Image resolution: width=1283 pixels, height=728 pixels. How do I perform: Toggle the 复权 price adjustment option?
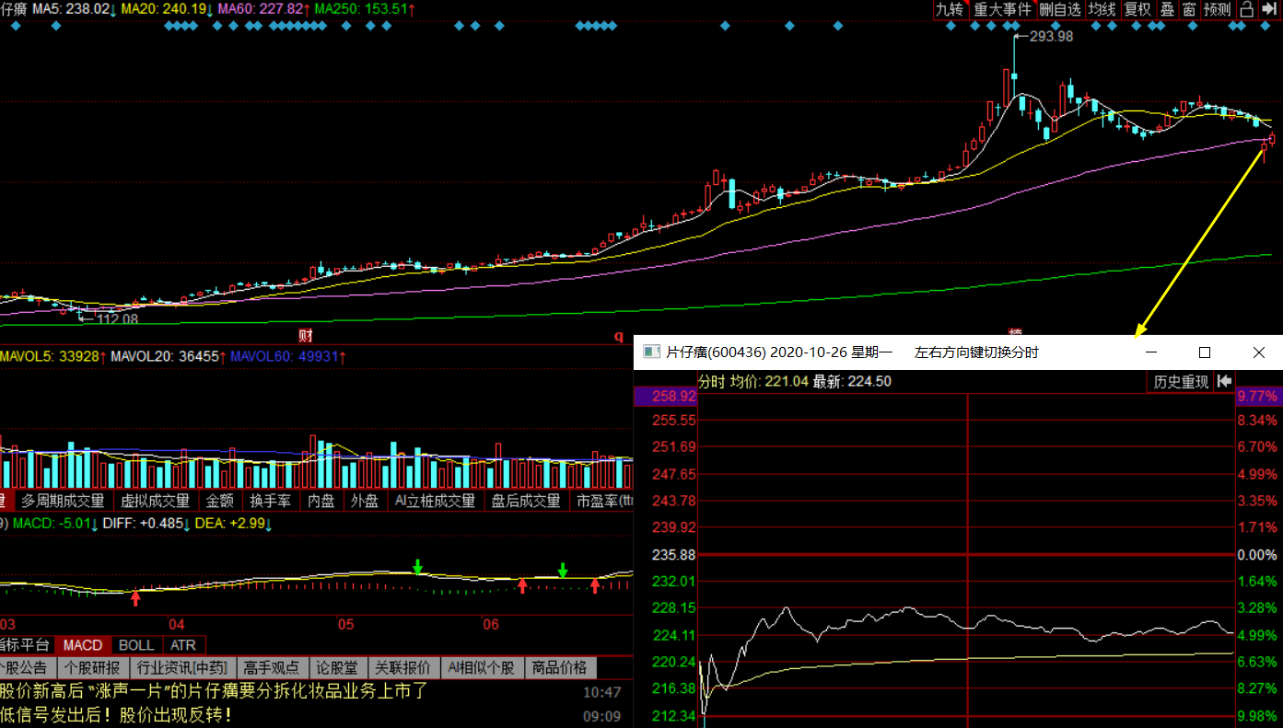(1137, 9)
